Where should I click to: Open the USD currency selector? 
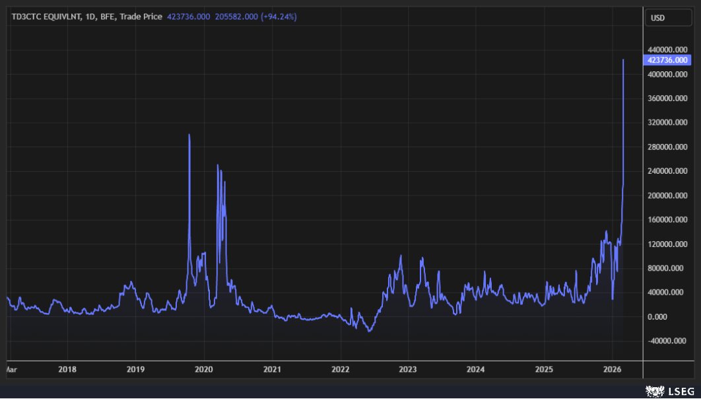669,18
